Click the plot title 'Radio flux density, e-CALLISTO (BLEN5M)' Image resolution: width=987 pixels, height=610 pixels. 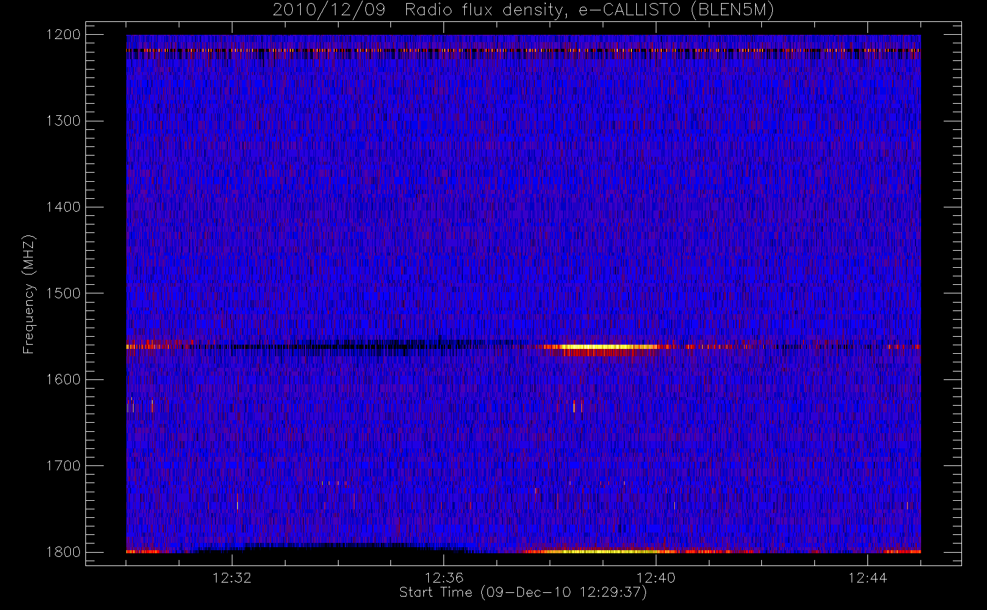[589, 10]
